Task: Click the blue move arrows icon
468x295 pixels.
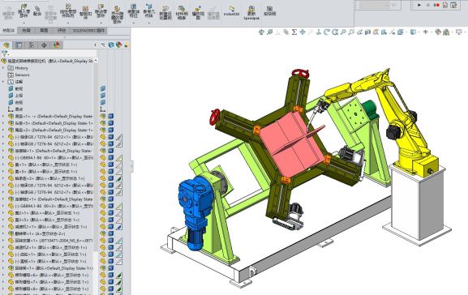Action: click(303, 32)
